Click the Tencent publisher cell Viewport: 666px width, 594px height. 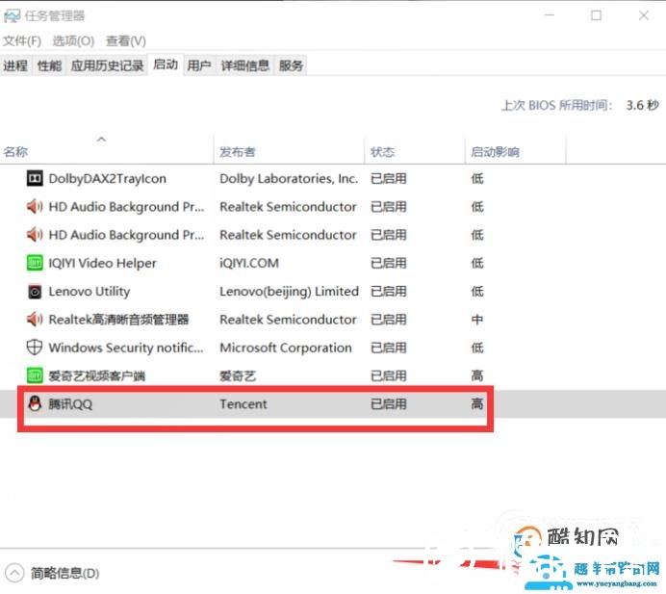[243, 403]
